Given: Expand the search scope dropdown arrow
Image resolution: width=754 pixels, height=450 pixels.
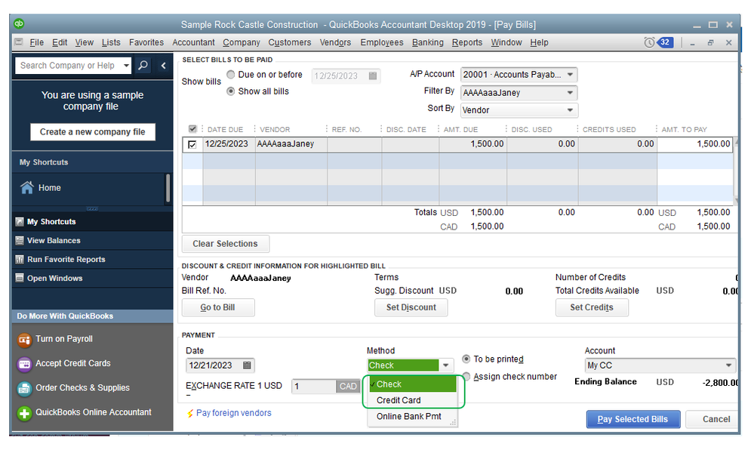Looking at the screenshot, I should pos(126,66).
